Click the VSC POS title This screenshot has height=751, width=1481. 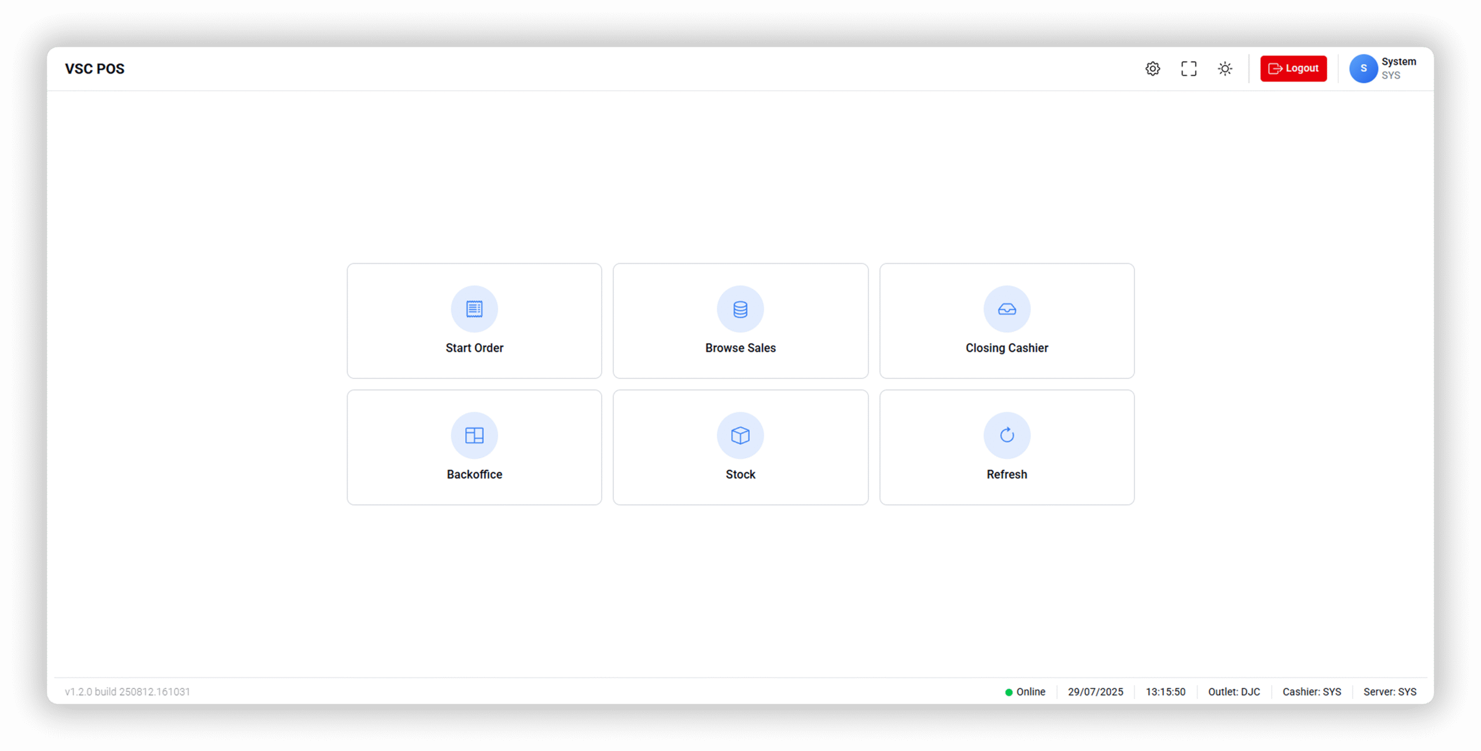pyautogui.click(x=94, y=69)
